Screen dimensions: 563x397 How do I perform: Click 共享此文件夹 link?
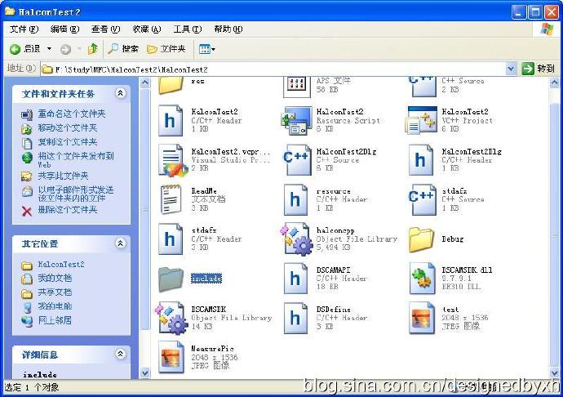(63, 176)
